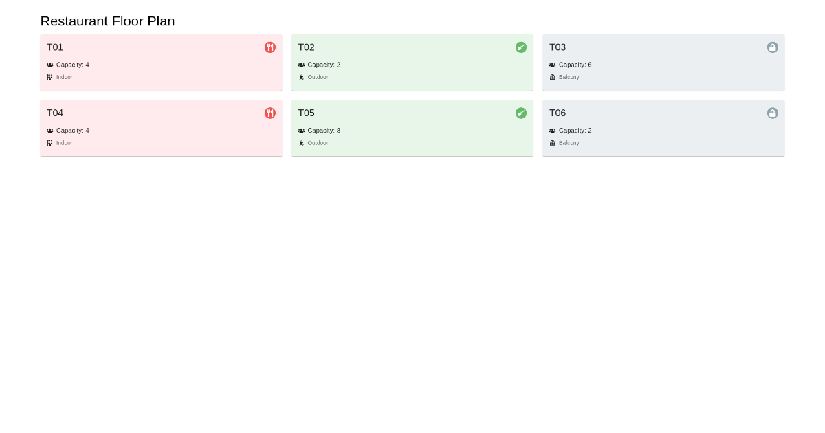Image resolution: width=825 pixels, height=433 pixels.
Task: Click the tree icon next to Outdoor on T02
Action: coord(300,77)
